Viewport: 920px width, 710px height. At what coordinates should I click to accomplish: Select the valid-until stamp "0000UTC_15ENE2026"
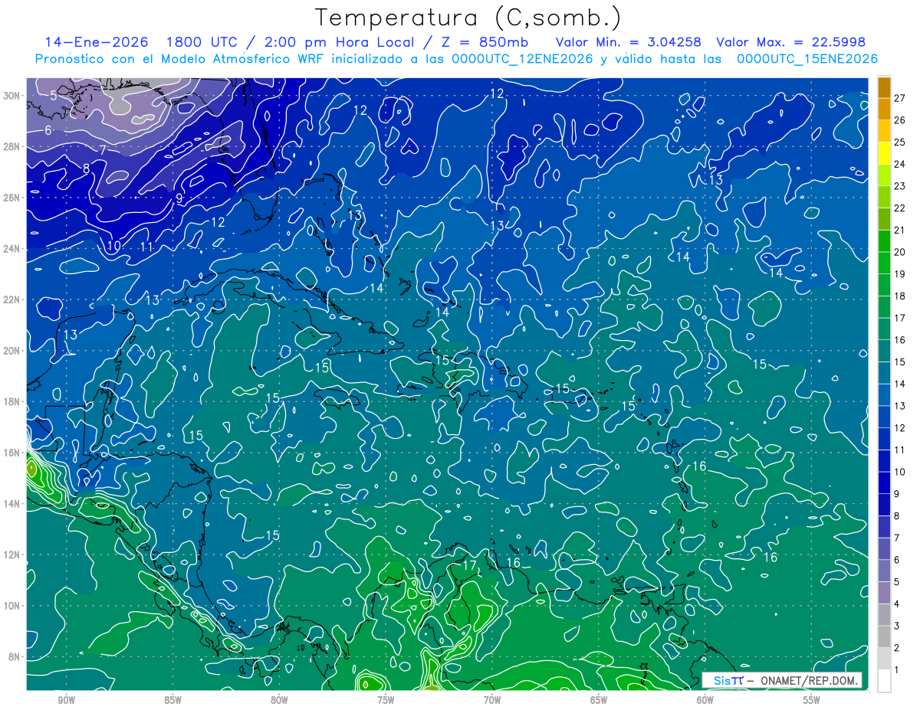tap(807, 59)
